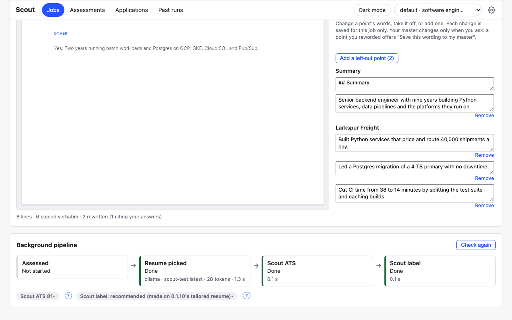This screenshot has width=512, height=320.
Task: Remove the Cut CI time point
Action: tap(484, 206)
